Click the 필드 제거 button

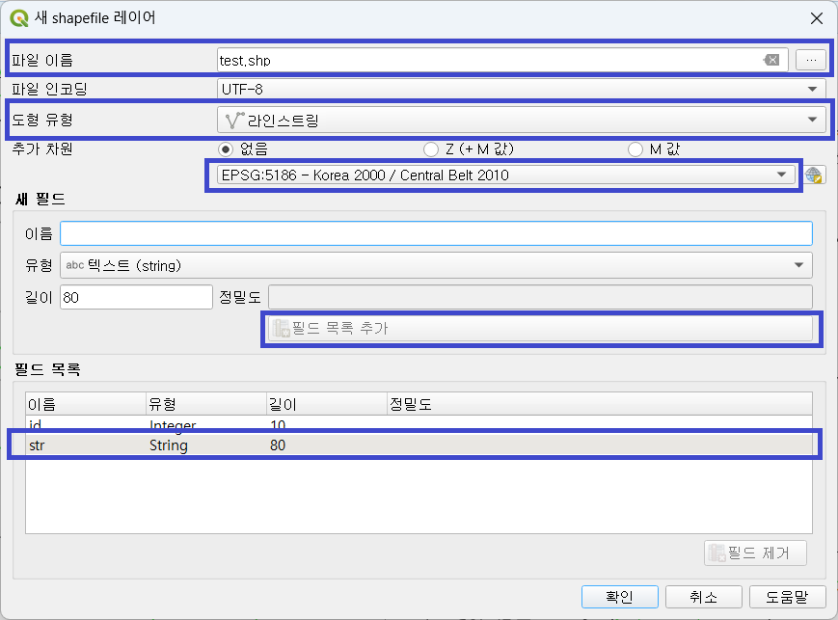click(755, 553)
